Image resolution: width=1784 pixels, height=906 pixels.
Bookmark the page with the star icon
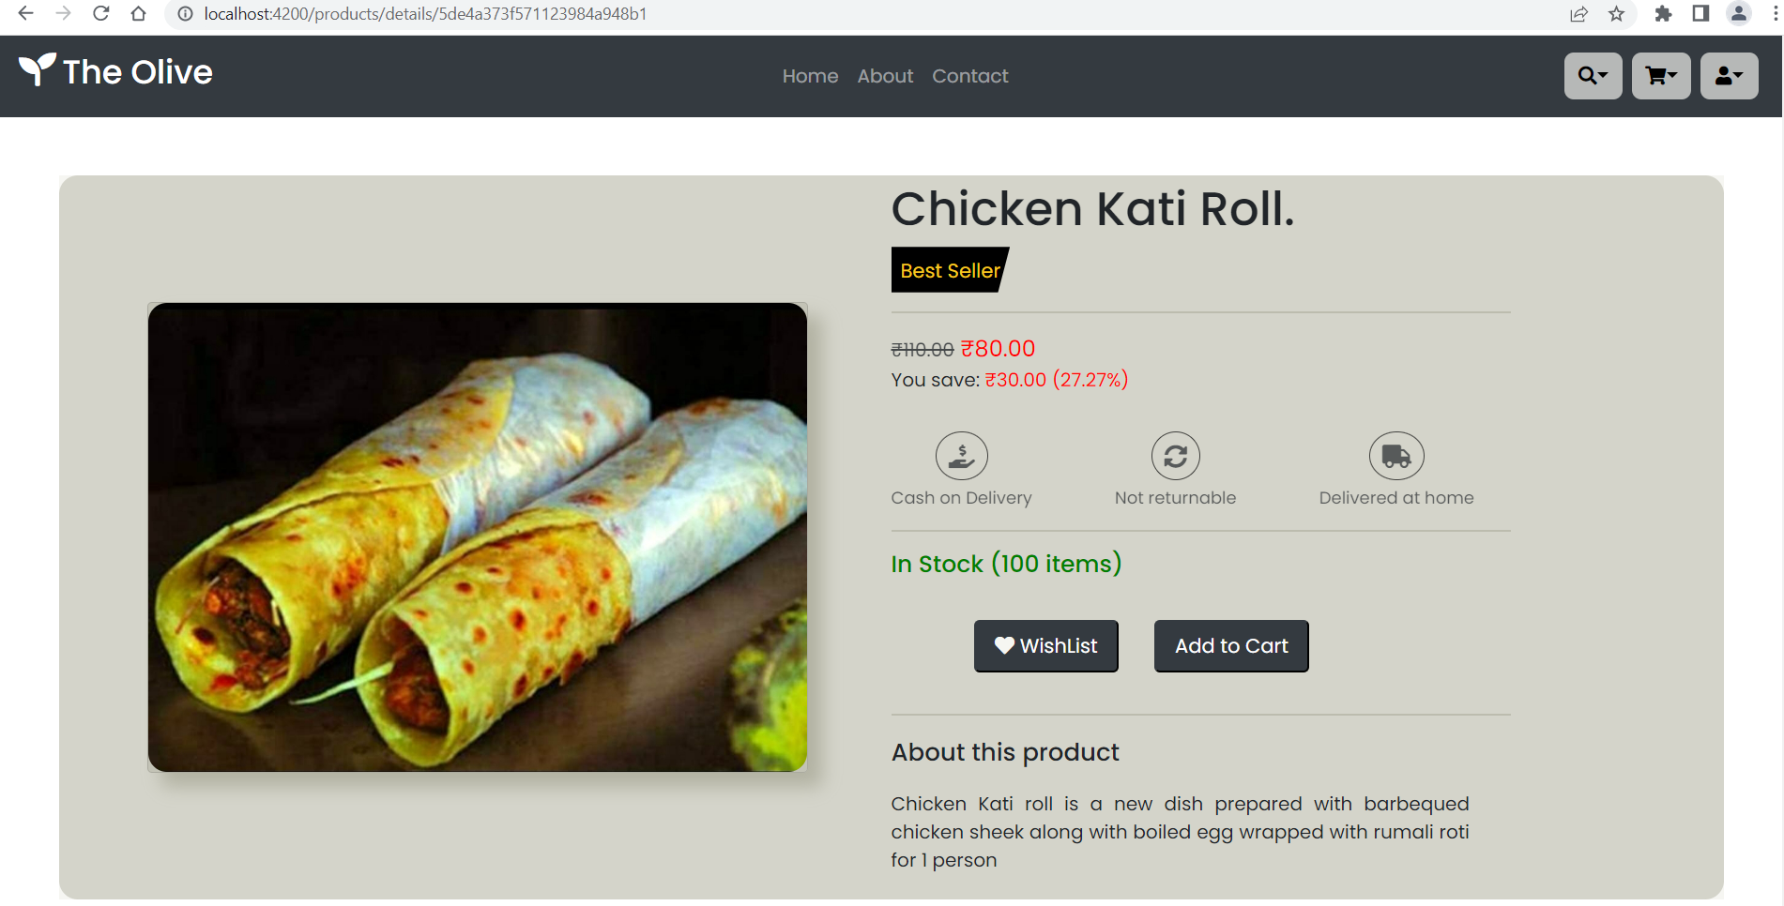coord(1617,14)
